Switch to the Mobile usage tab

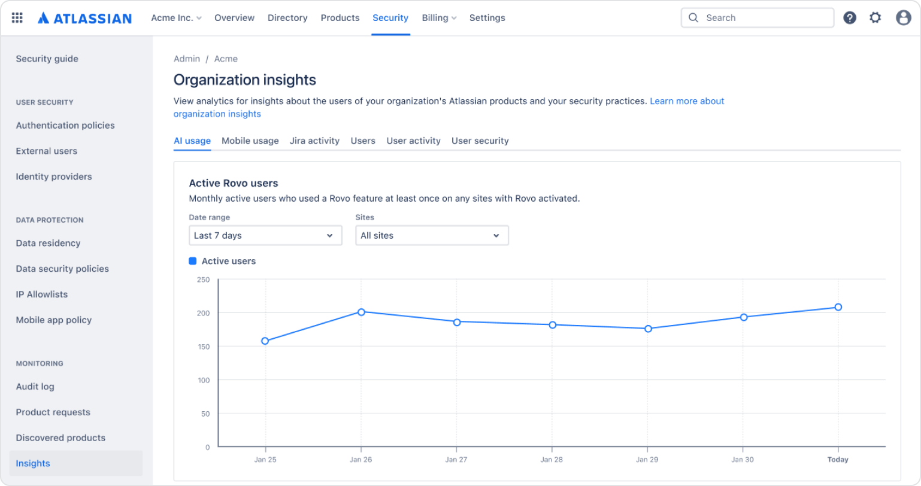[x=250, y=141]
